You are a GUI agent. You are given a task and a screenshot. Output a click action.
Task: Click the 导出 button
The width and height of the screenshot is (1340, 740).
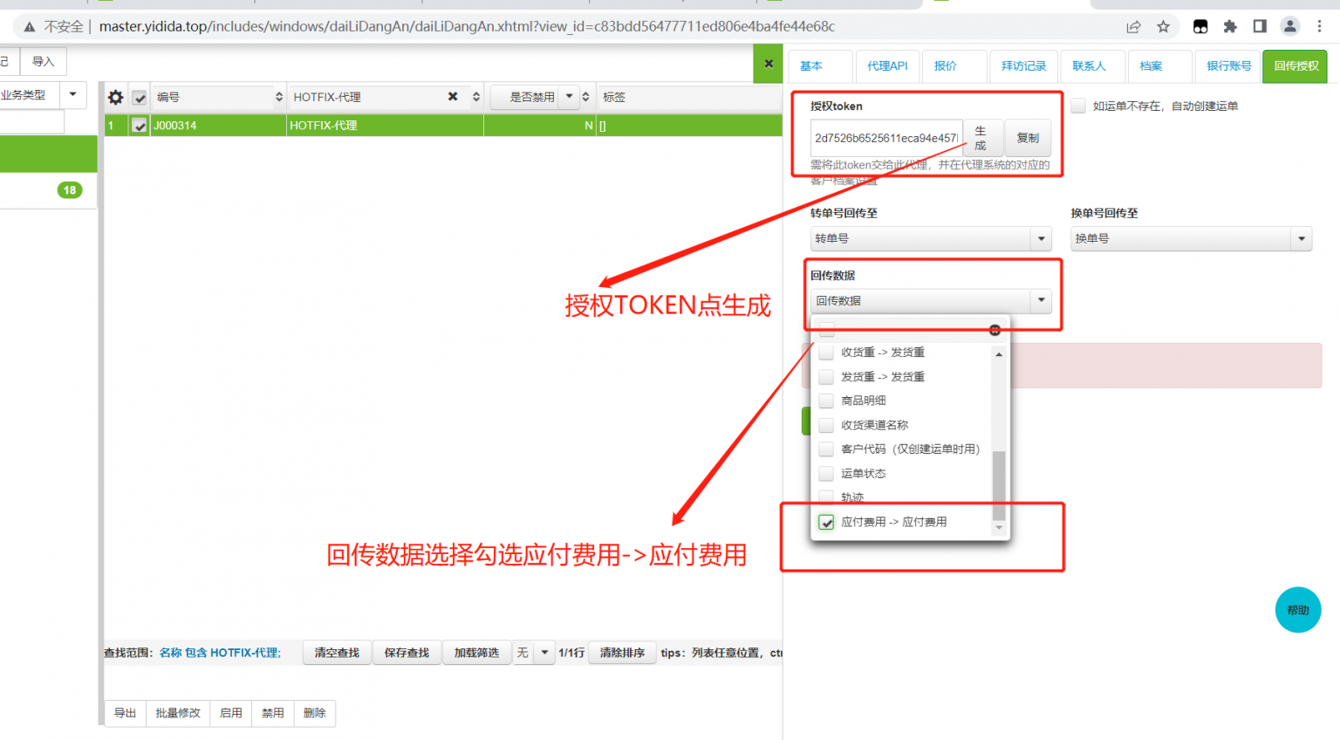[125, 713]
